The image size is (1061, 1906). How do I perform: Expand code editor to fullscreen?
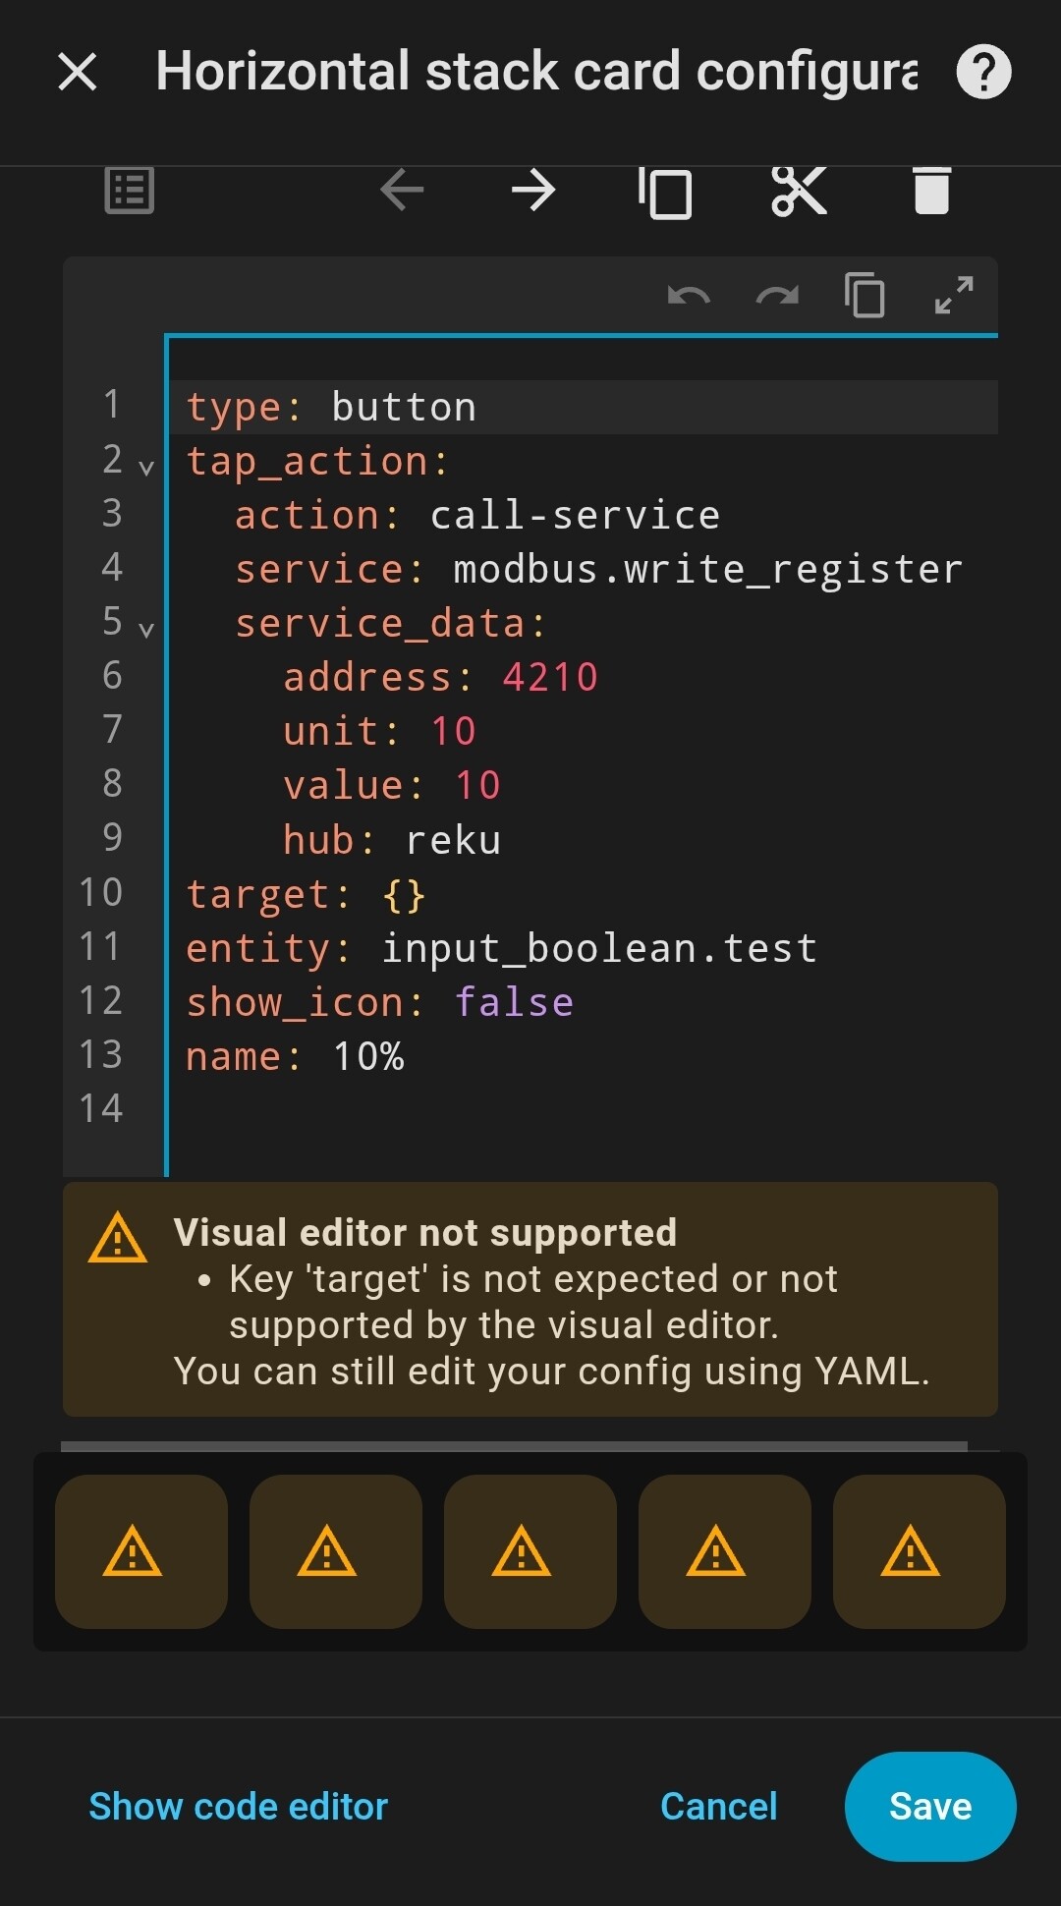pos(954,295)
